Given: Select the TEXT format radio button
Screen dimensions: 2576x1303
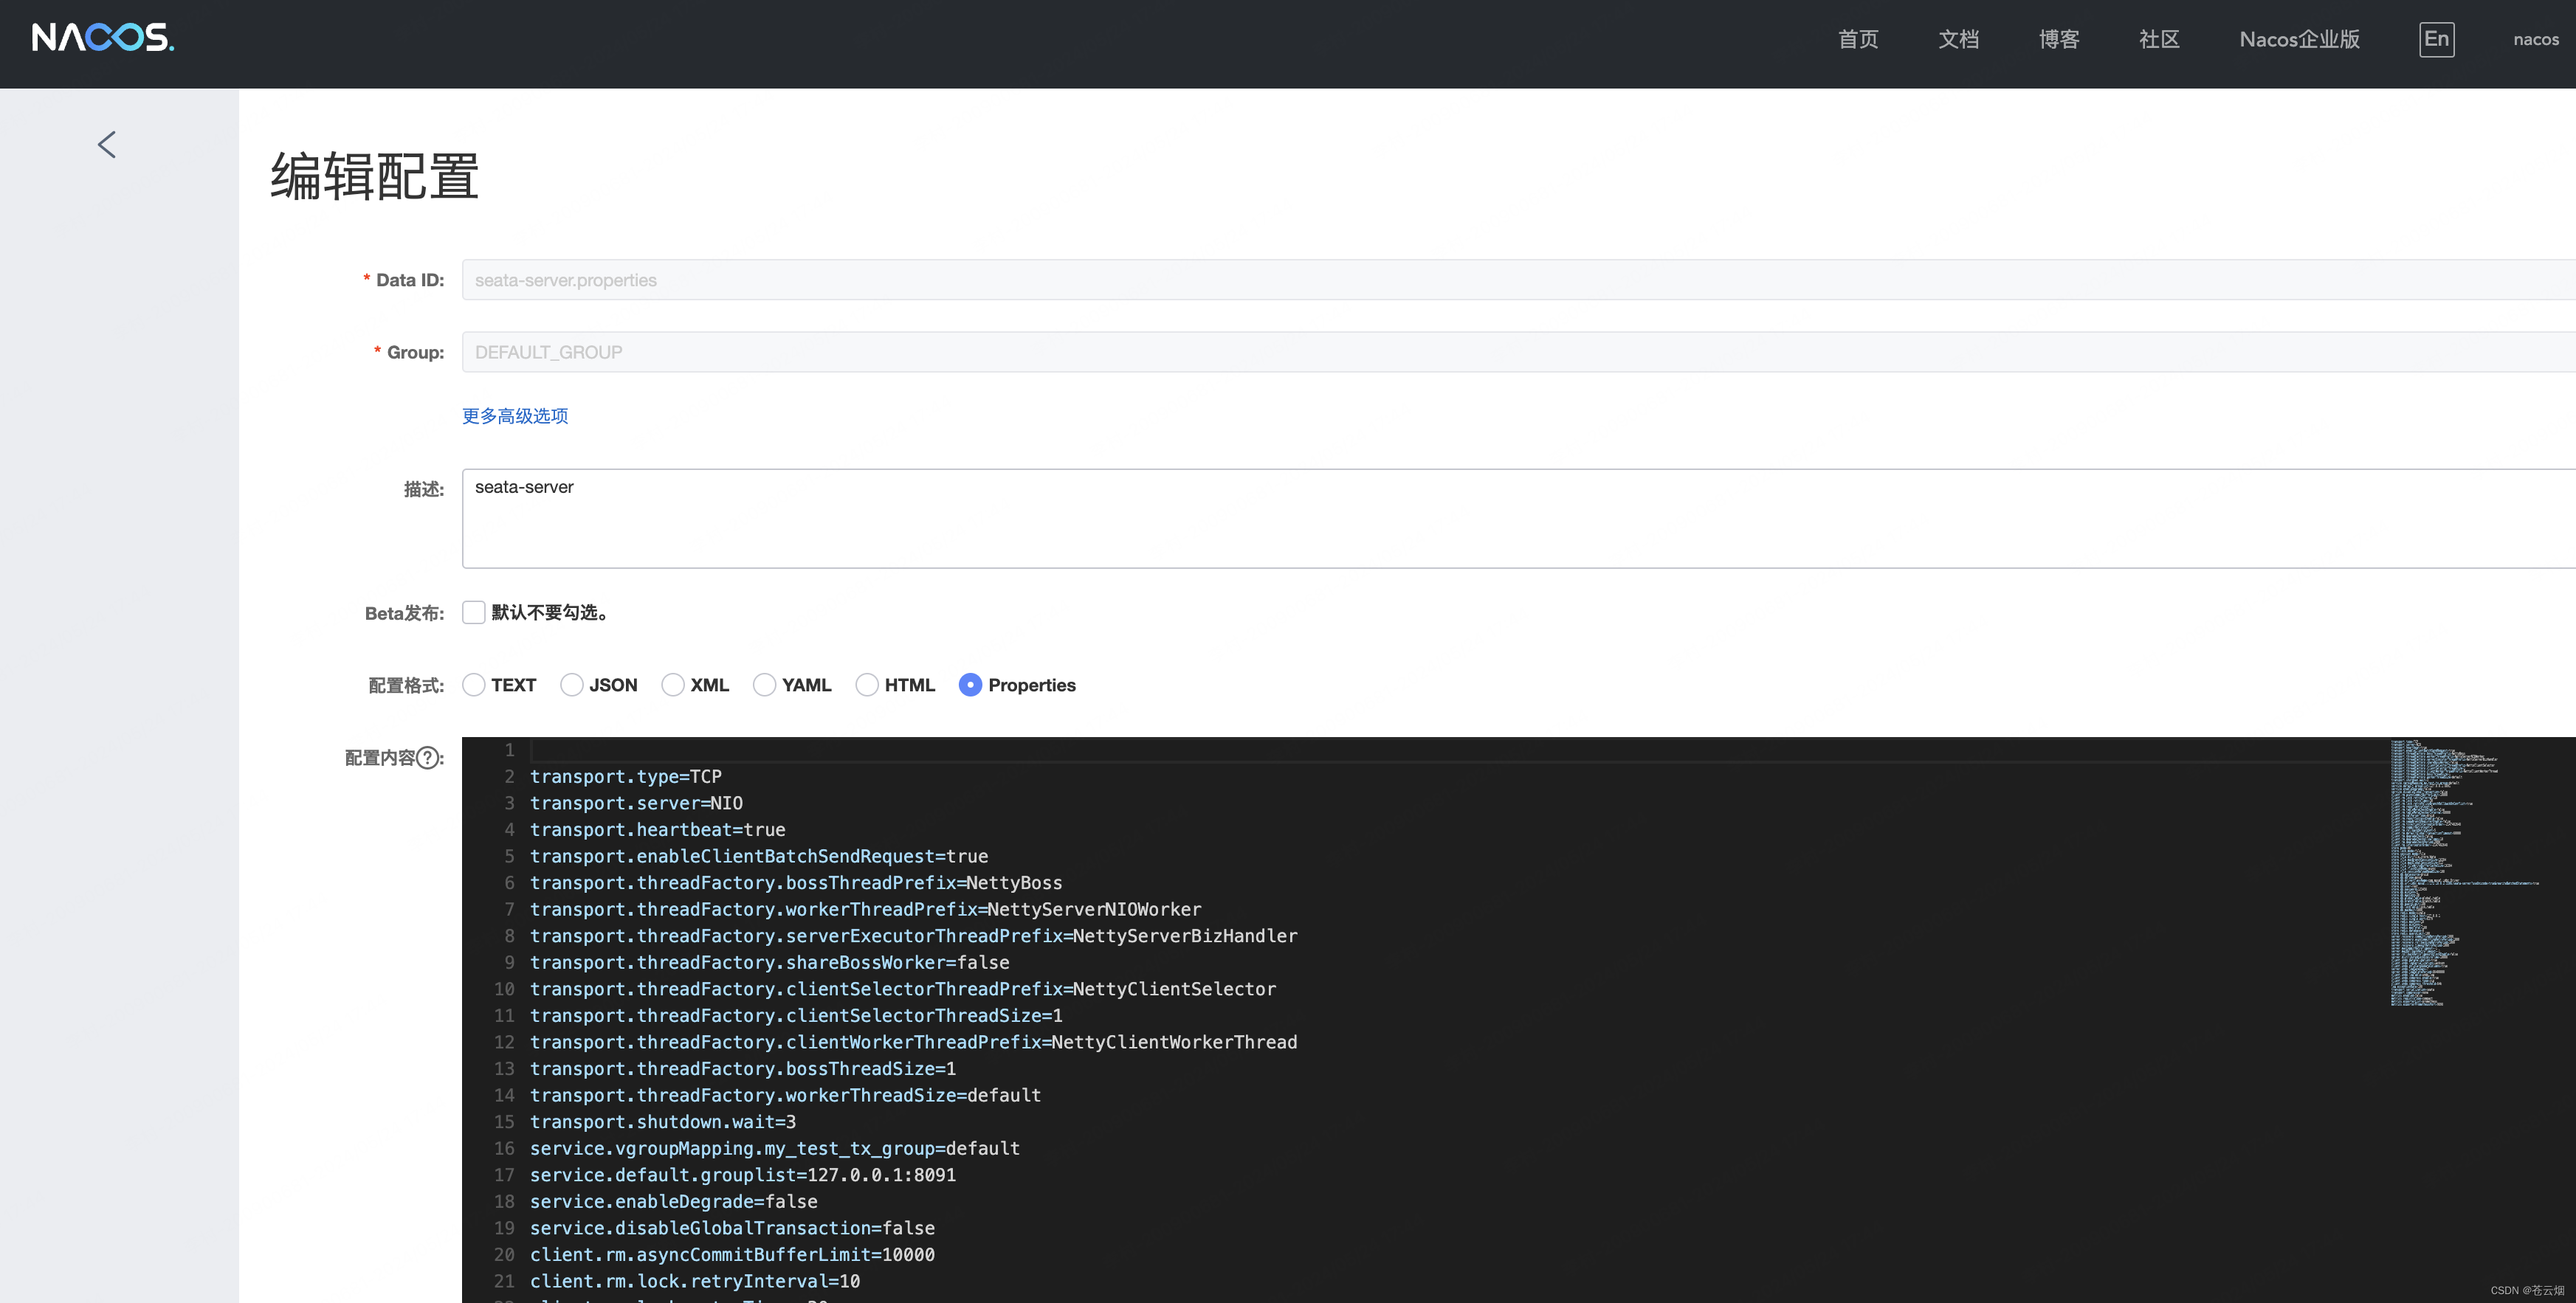Looking at the screenshot, I should tap(474, 685).
